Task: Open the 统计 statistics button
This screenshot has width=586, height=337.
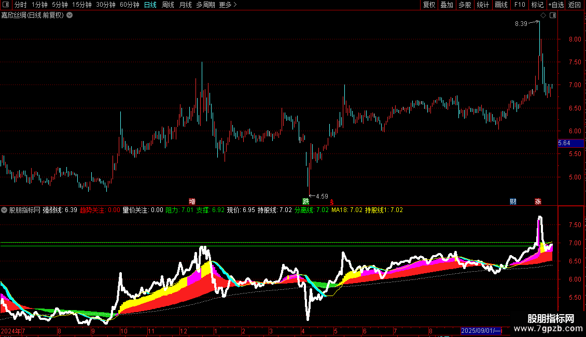Action: coord(483,5)
